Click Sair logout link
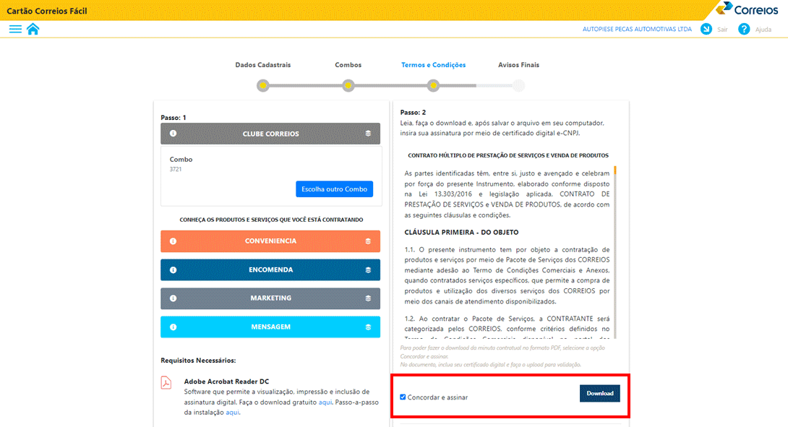Screen dimensions: 788x427 (x=722, y=30)
